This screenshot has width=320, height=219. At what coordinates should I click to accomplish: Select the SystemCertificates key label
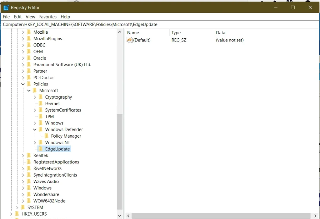click(63, 110)
